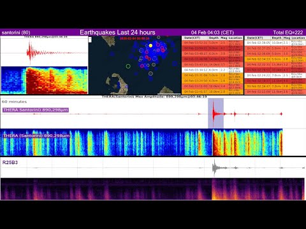Click the '60 minutes' label
The image size is (306, 229).
click(x=14, y=102)
